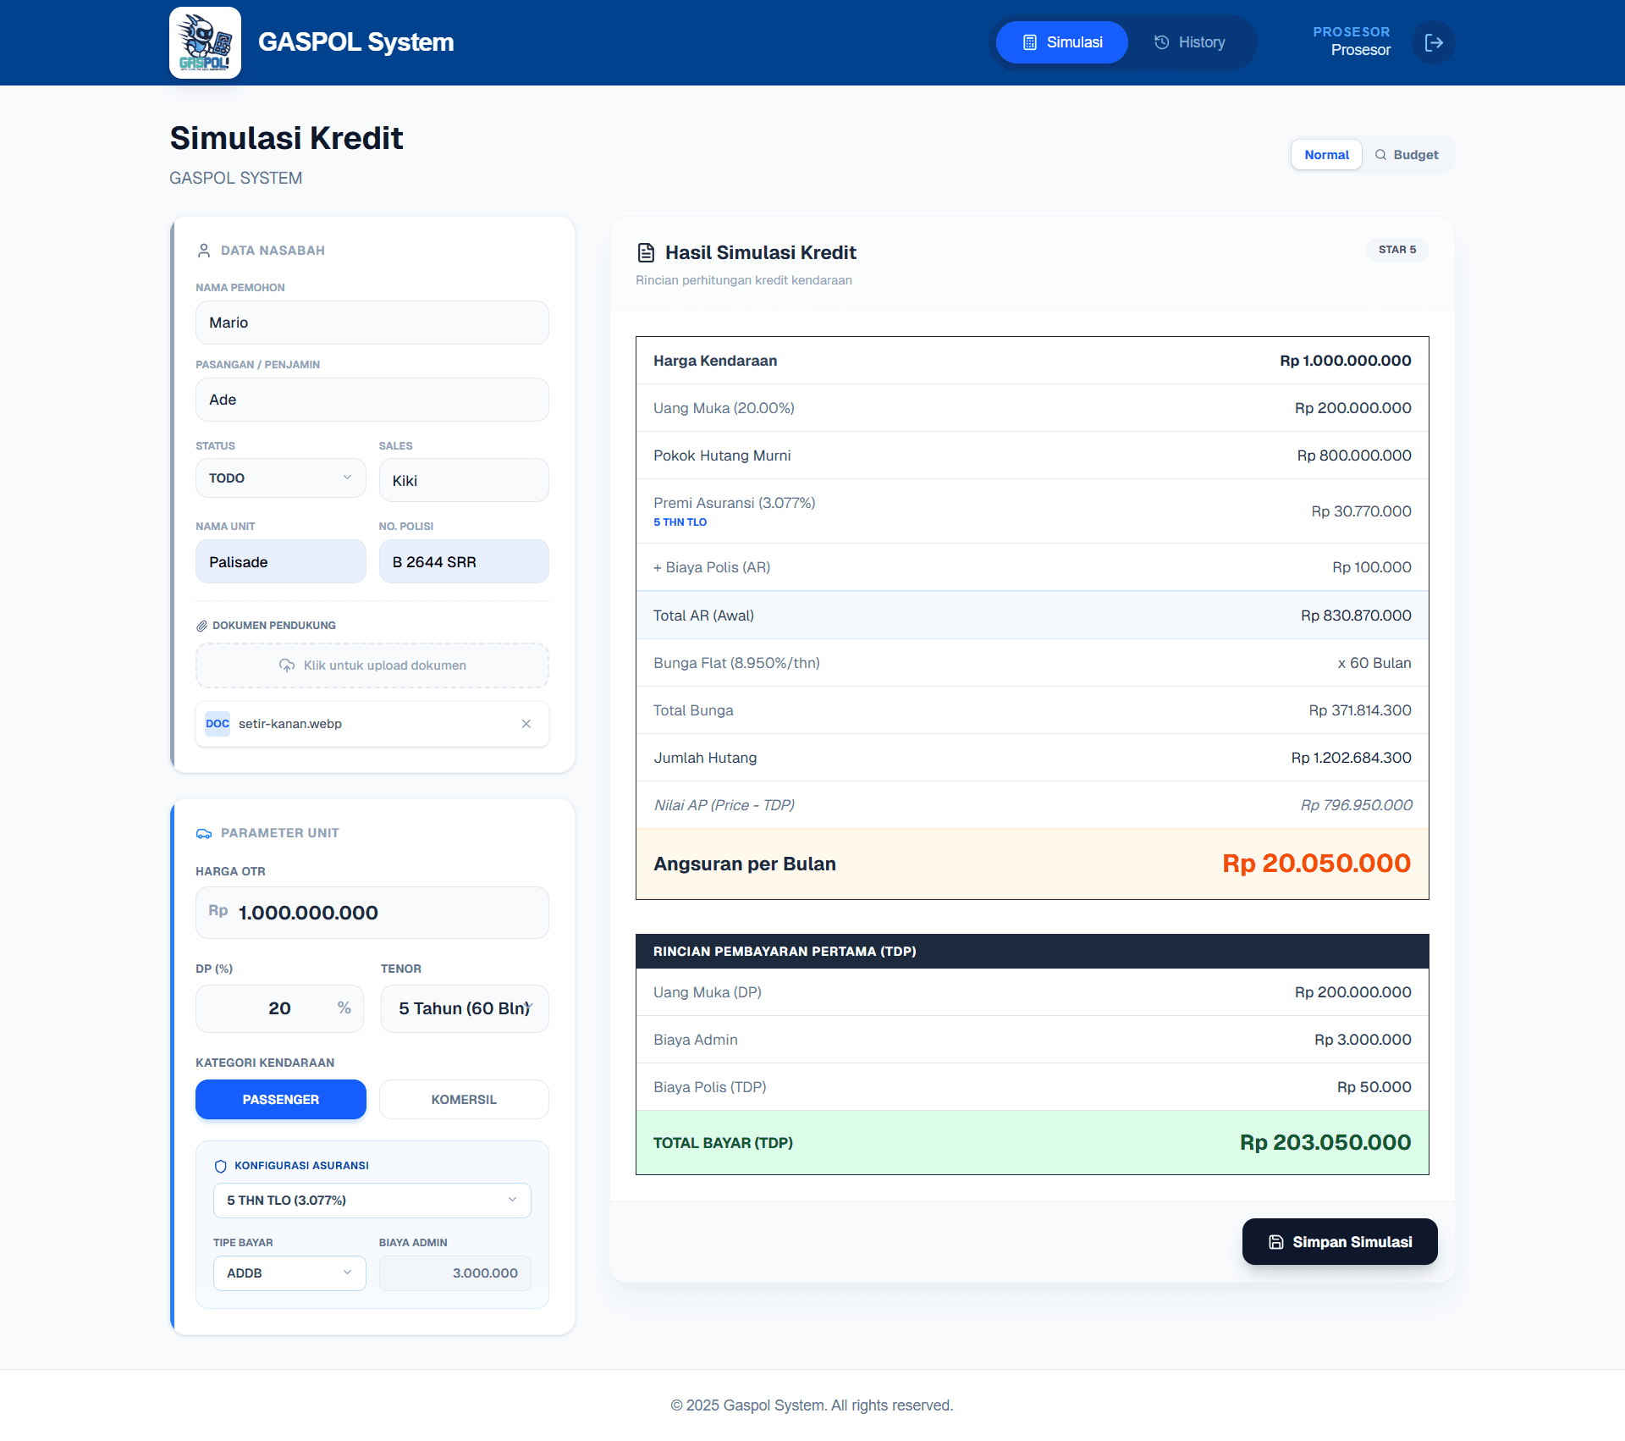
Task: Select KOMERSIL vehicle category
Action: coord(464,1099)
